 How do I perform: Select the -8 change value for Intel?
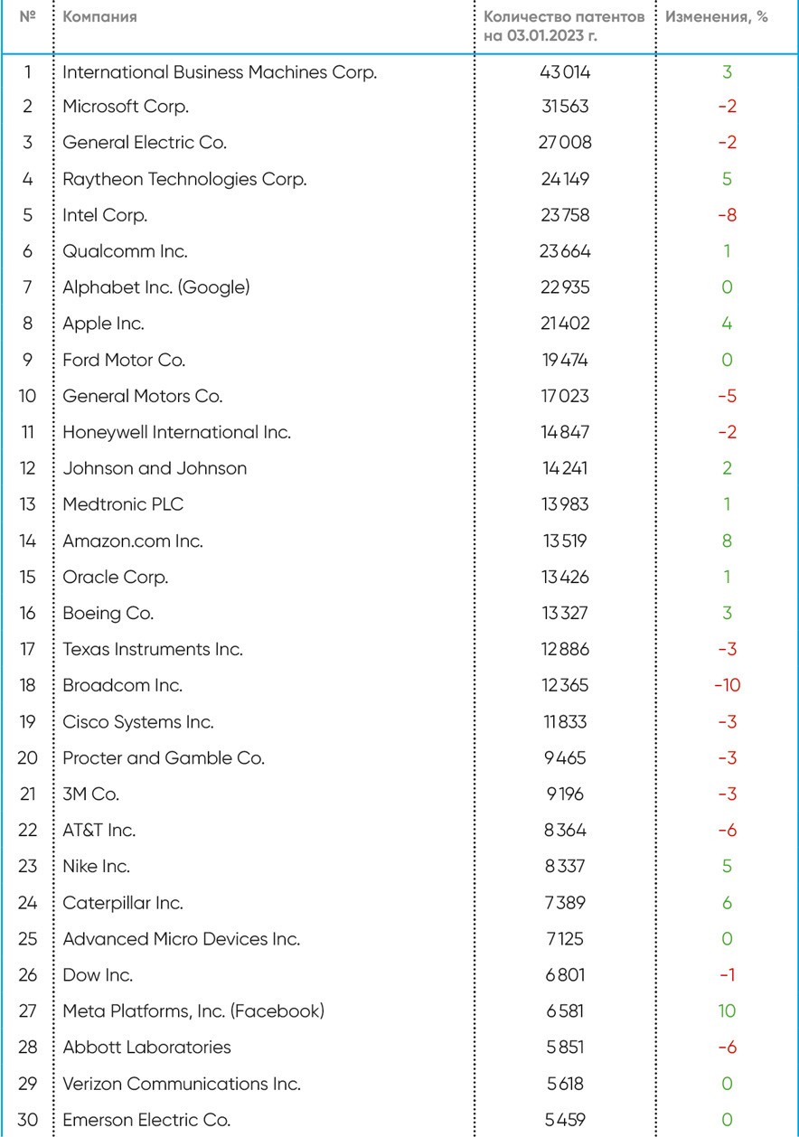tap(727, 215)
